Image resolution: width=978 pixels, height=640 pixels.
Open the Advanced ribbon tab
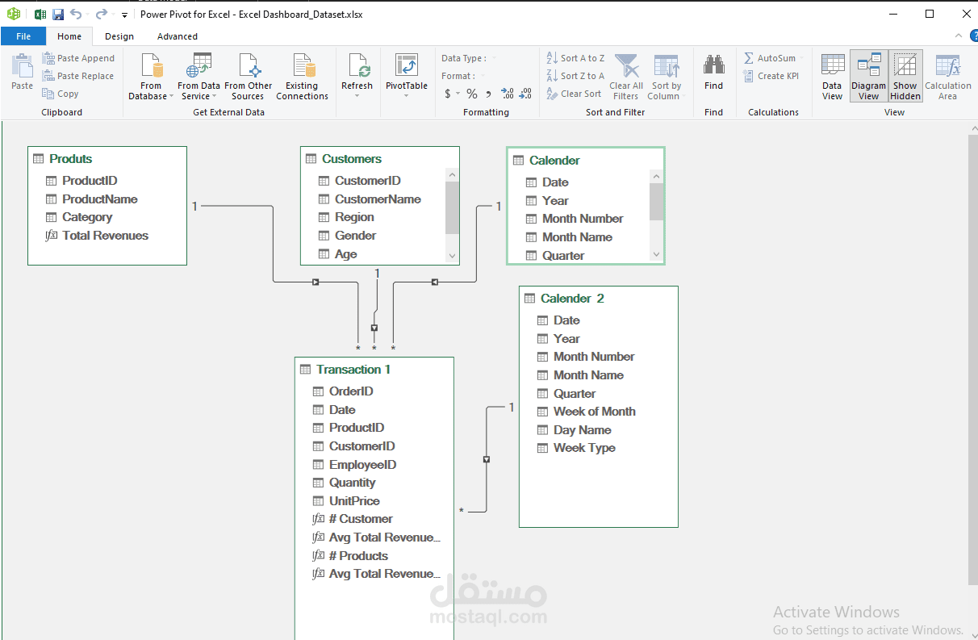(178, 36)
